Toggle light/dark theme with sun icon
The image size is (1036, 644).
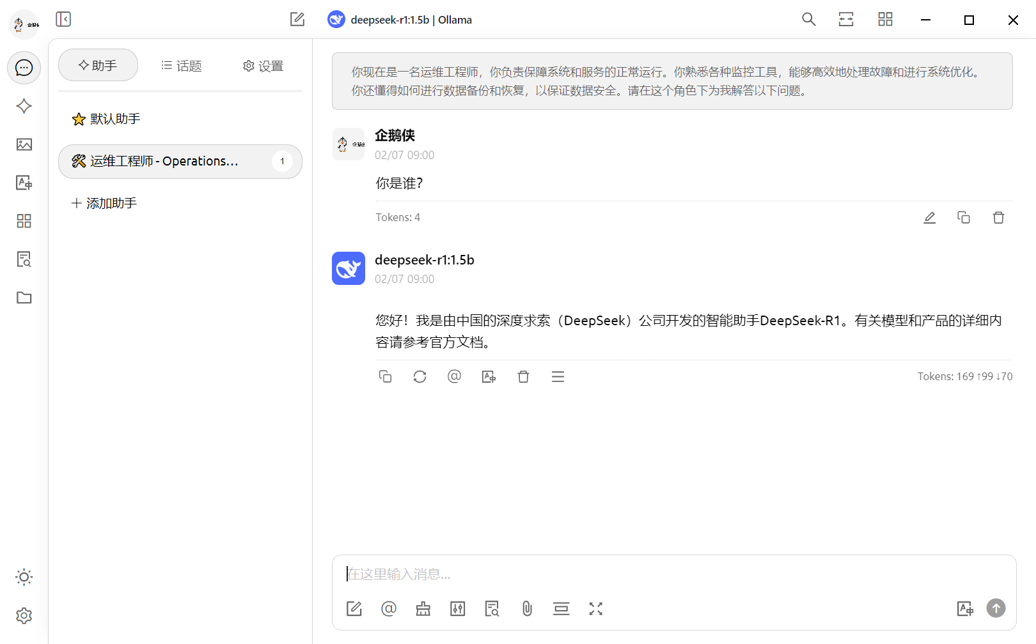click(x=24, y=578)
